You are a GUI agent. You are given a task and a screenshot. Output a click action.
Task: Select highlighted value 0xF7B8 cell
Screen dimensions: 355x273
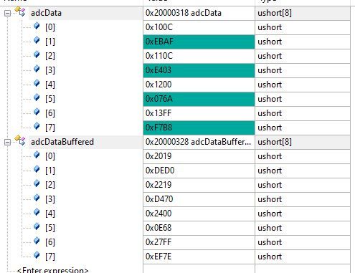point(199,128)
